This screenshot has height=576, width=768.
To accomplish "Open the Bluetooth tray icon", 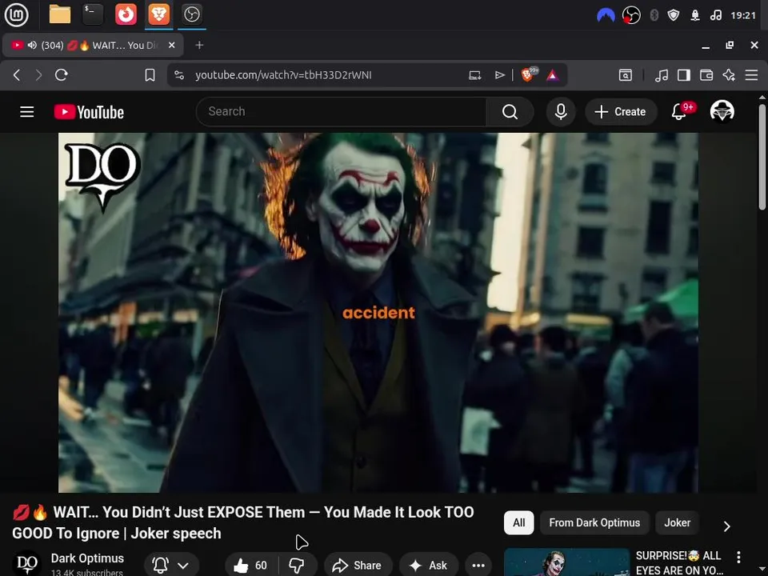I will [x=654, y=15].
